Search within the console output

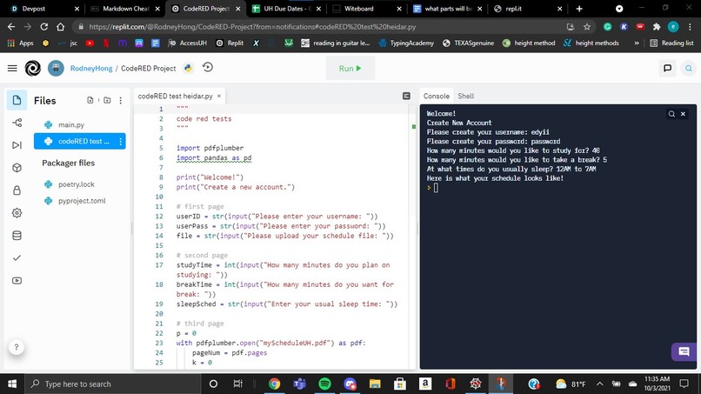(x=671, y=114)
